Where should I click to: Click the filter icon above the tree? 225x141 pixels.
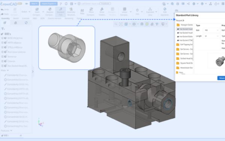pos(3,29)
